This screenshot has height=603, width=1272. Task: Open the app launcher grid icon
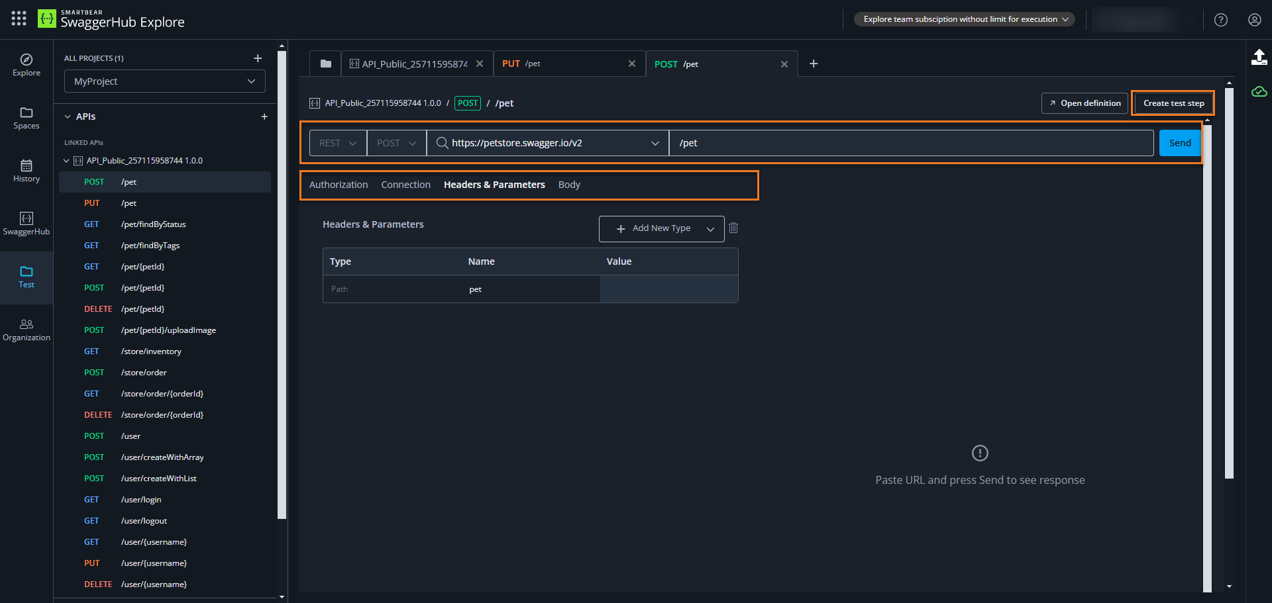coord(19,19)
